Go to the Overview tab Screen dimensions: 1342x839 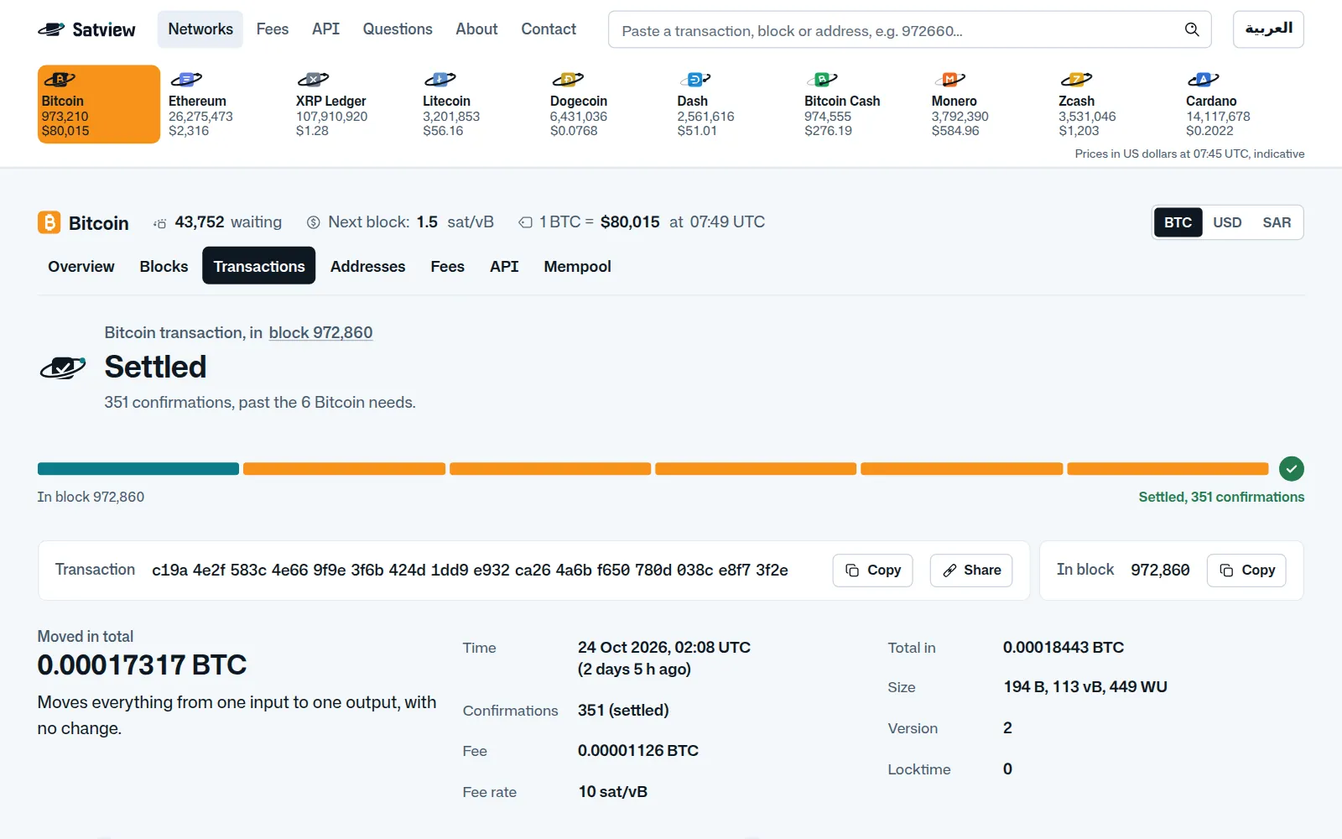pyautogui.click(x=81, y=266)
